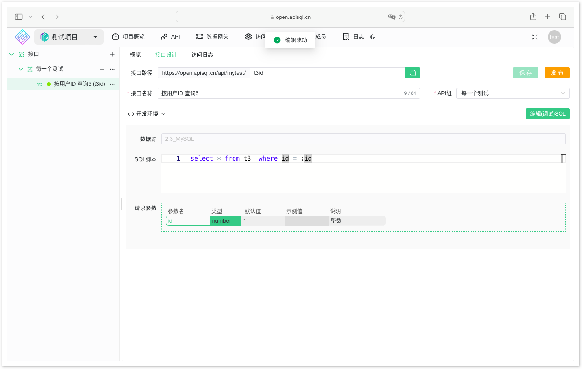Open 数据网关 via its gateway icon
Image resolution: width=582 pixels, height=369 pixels.
click(199, 36)
